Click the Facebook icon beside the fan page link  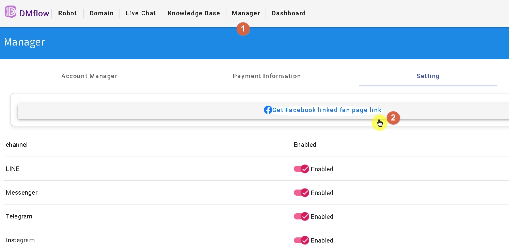[268, 110]
